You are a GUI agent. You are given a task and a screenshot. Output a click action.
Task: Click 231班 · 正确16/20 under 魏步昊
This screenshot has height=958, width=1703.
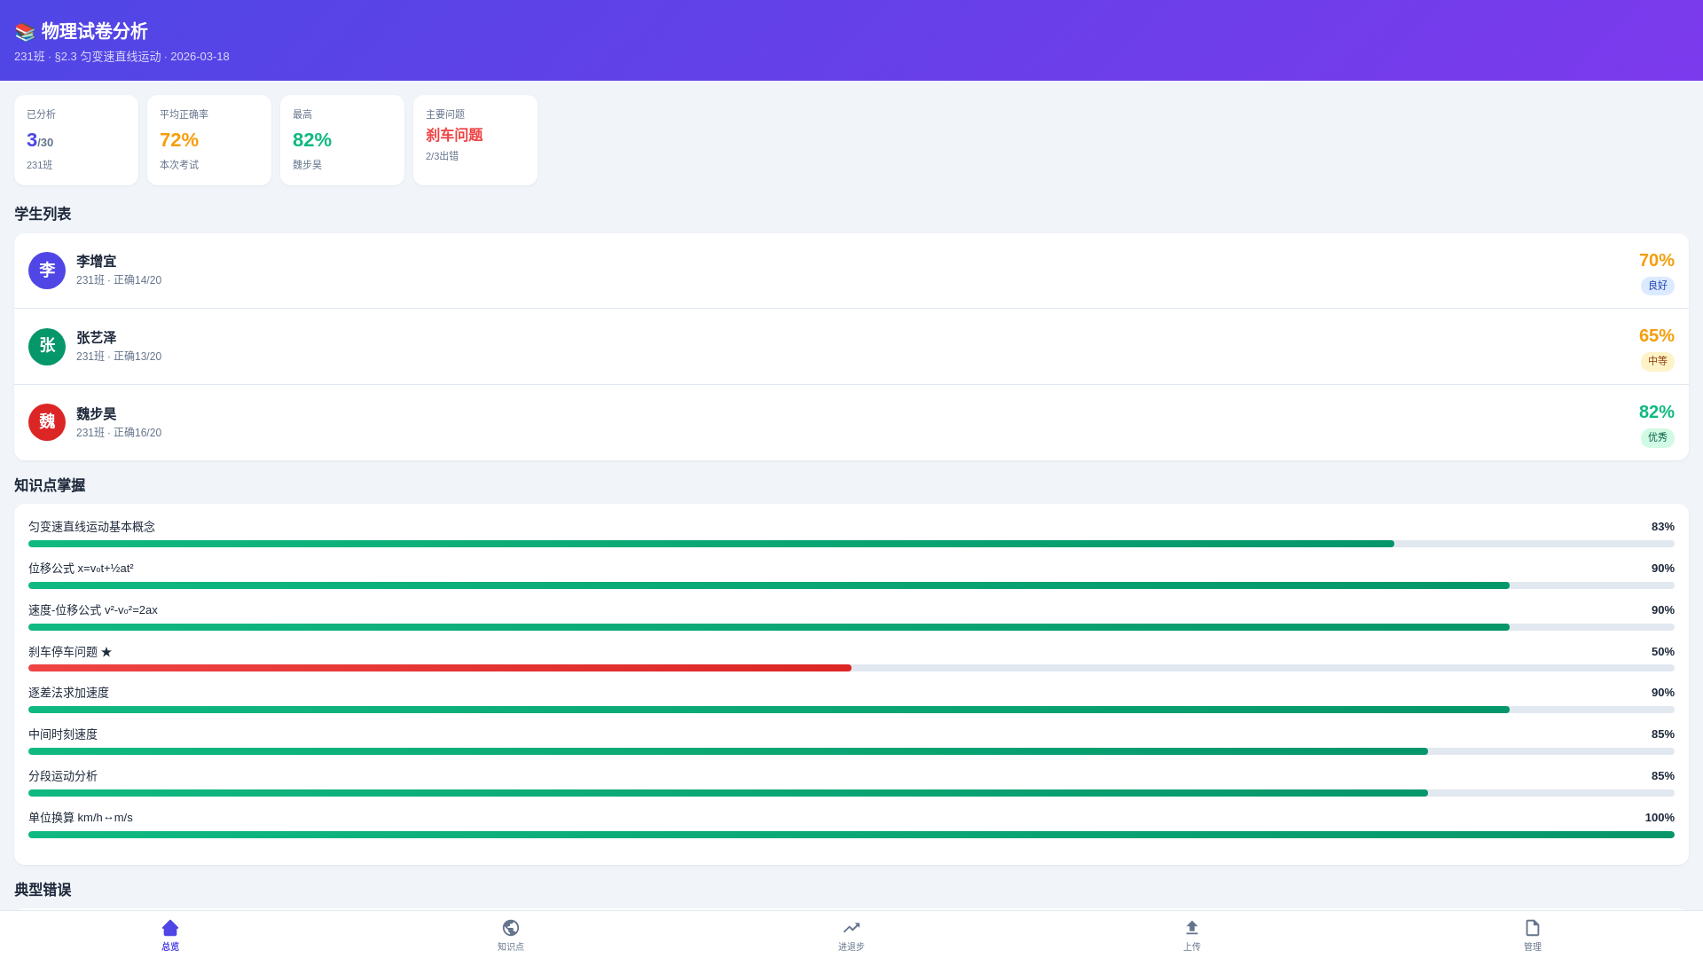[x=119, y=433]
